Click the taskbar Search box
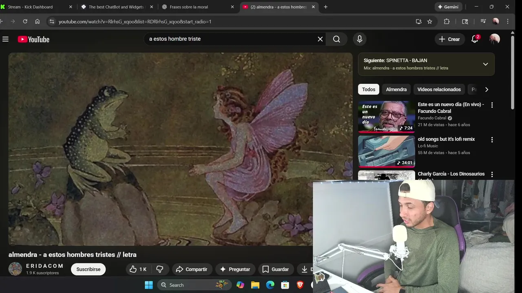This screenshot has width=522, height=293. click(x=194, y=285)
